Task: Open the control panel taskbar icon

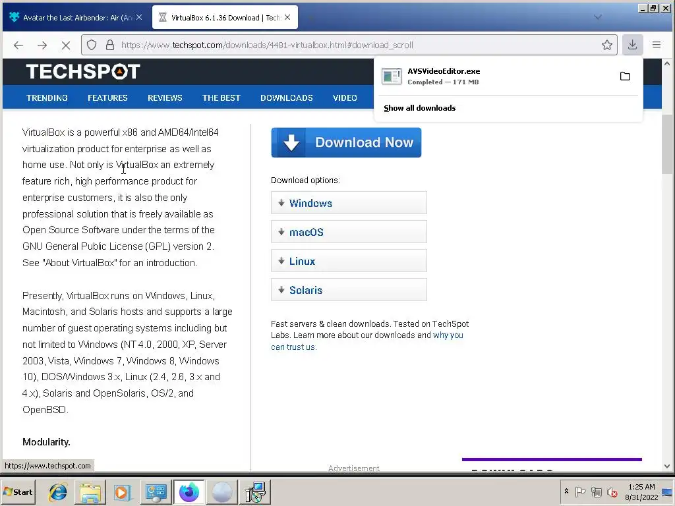Action: point(156,492)
